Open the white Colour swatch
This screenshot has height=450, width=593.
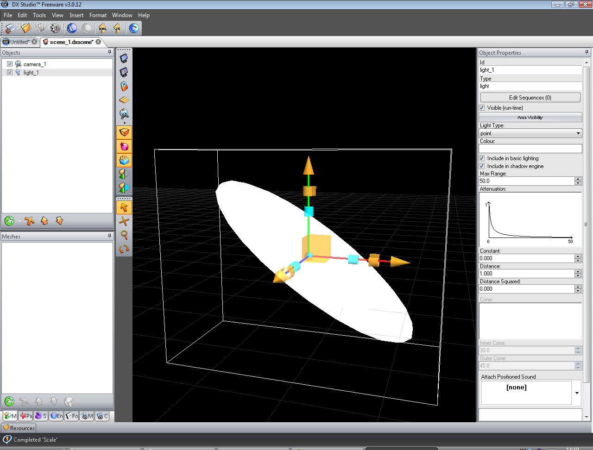click(x=530, y=149)
